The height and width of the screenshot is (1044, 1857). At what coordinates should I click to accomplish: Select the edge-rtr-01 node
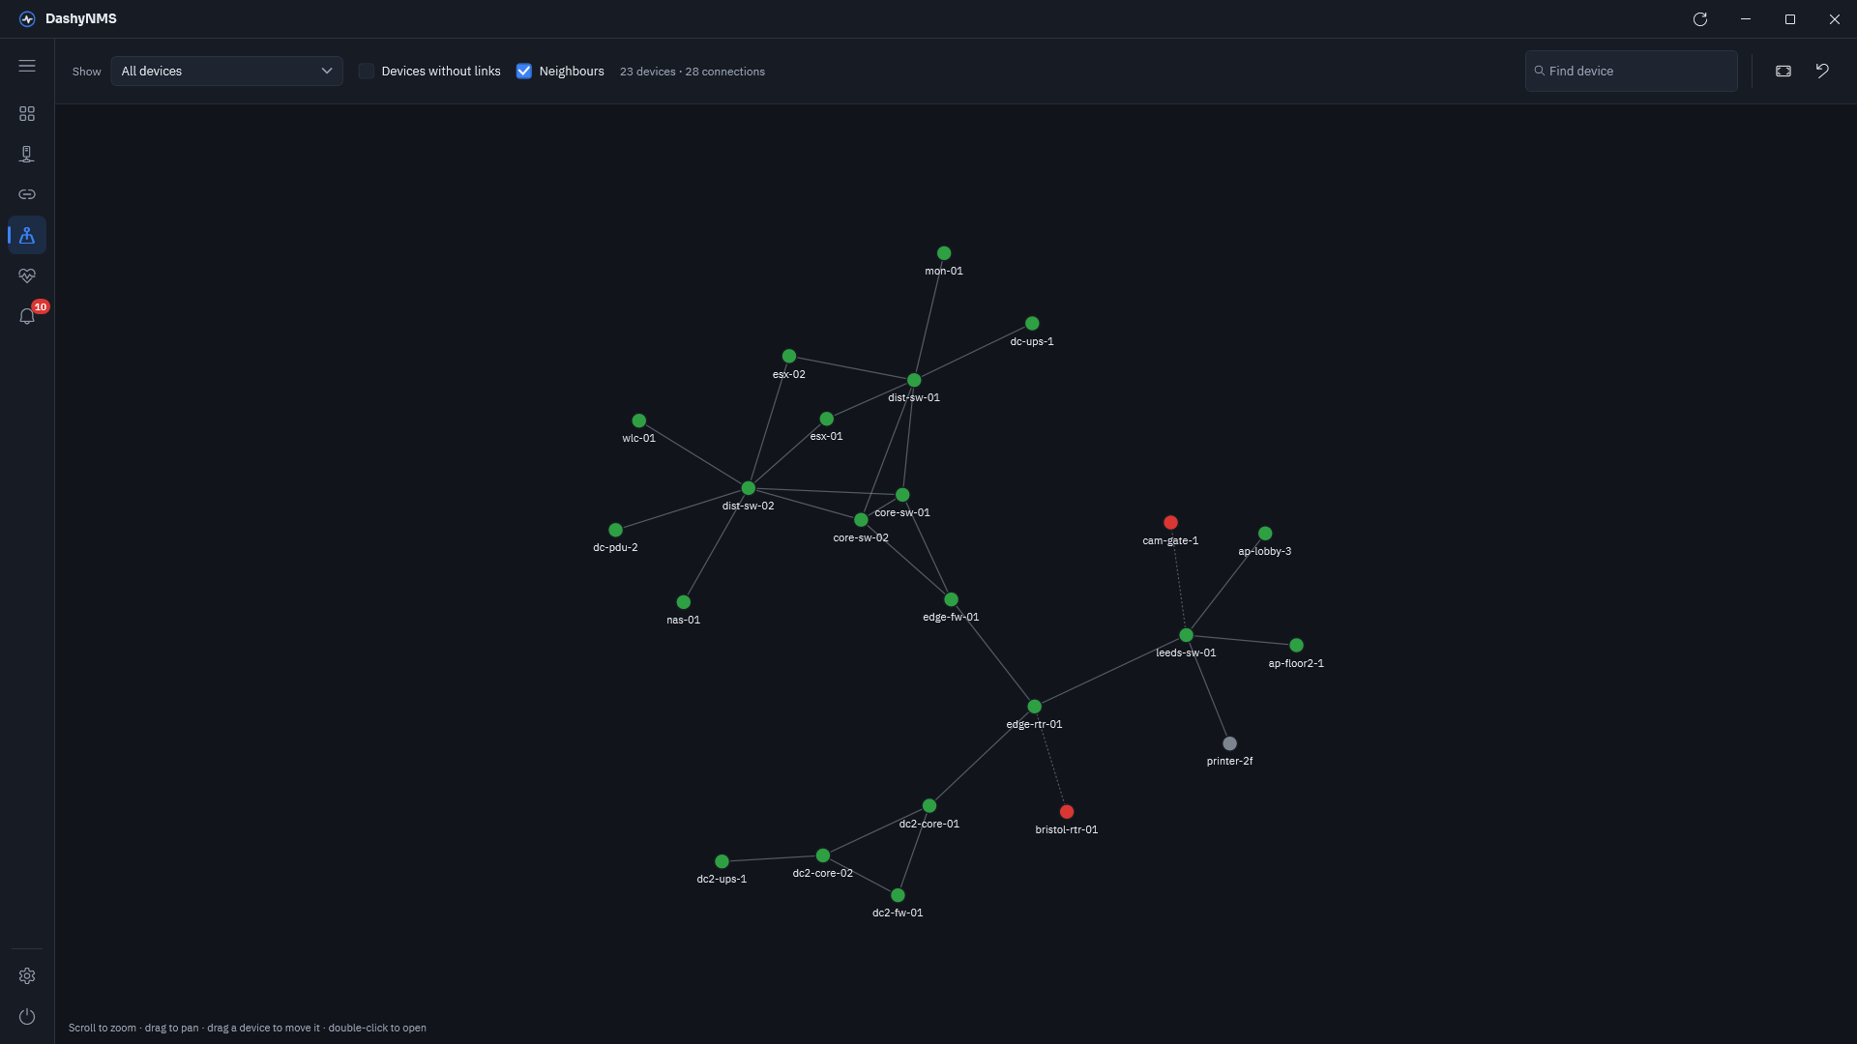click(x=1034, y=707)
